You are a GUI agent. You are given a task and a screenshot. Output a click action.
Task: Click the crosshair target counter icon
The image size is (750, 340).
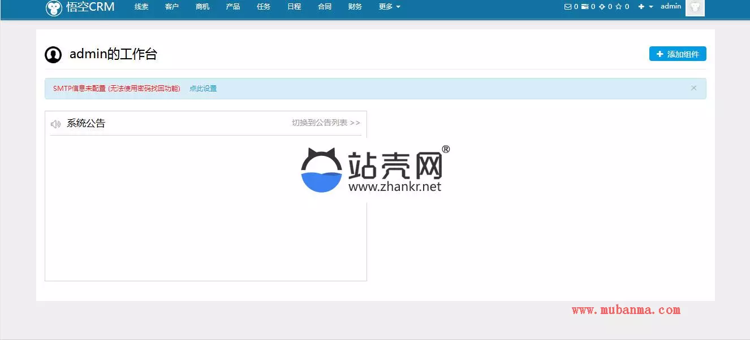pos(602,7)
